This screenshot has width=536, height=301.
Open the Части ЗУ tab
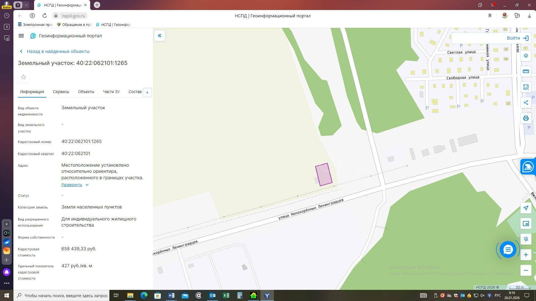(111, 92)
